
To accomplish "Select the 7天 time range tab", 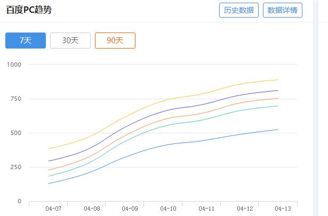I will tap(26, 41).
